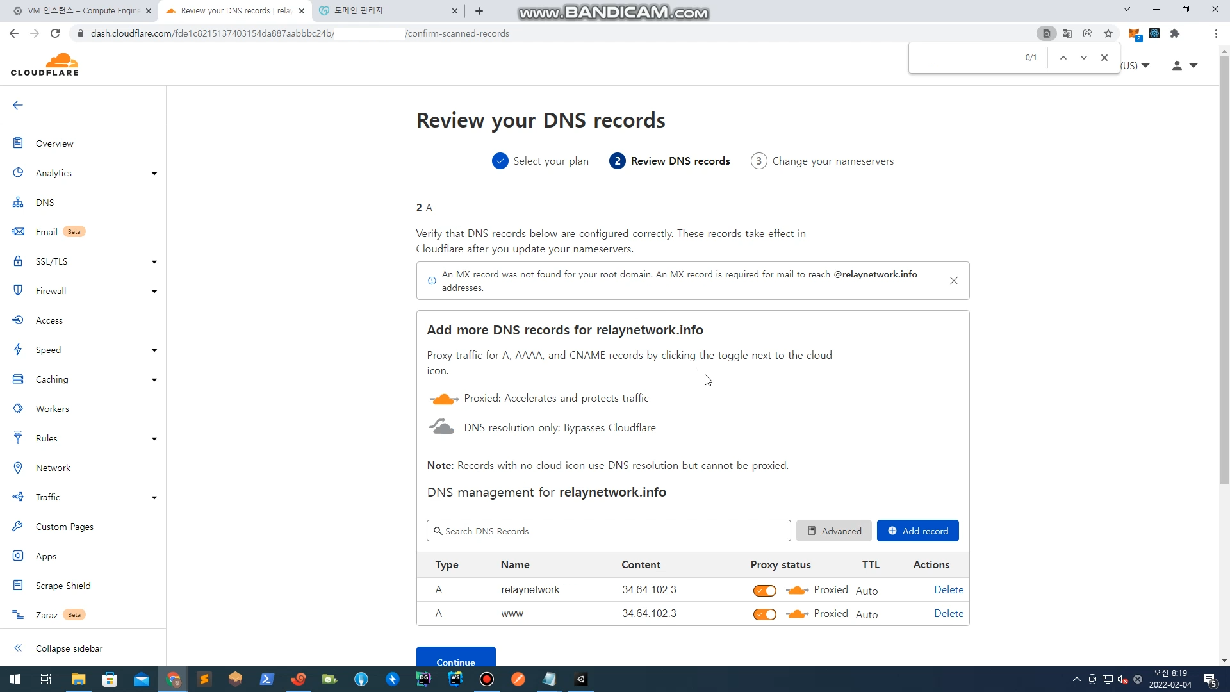Open the DNS sidebar icon
1230x692 pixels.
click(x=18, y=202)
